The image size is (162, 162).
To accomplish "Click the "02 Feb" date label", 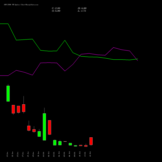I will tap(49, 154).
